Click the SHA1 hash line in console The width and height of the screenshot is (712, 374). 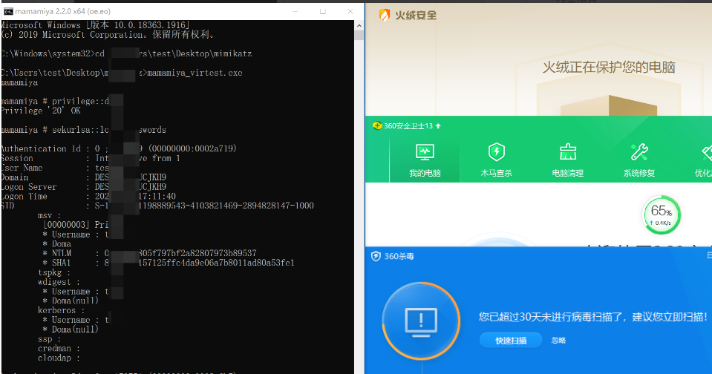click(168, 263)
